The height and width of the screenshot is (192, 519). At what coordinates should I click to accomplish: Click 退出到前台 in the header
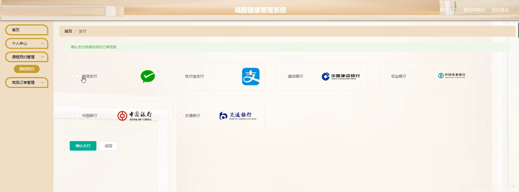(474, 10)
